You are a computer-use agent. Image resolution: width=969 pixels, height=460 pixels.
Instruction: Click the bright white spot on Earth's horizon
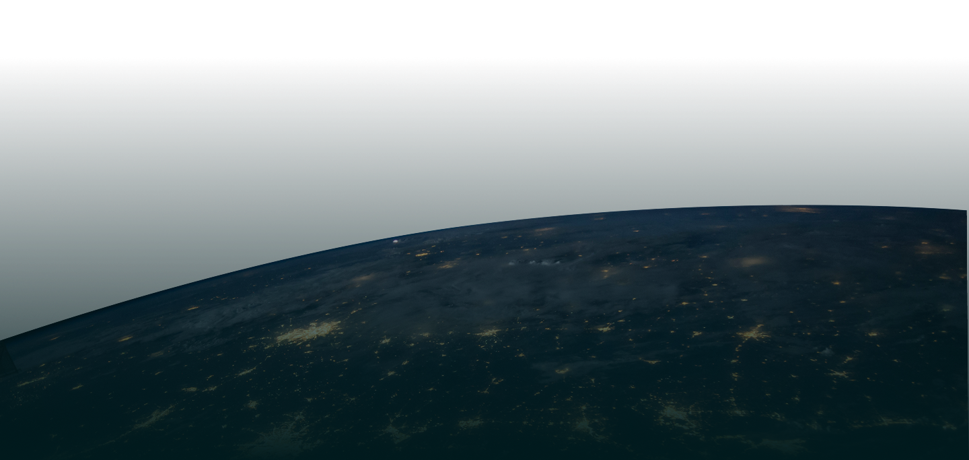tap(395, 240)
